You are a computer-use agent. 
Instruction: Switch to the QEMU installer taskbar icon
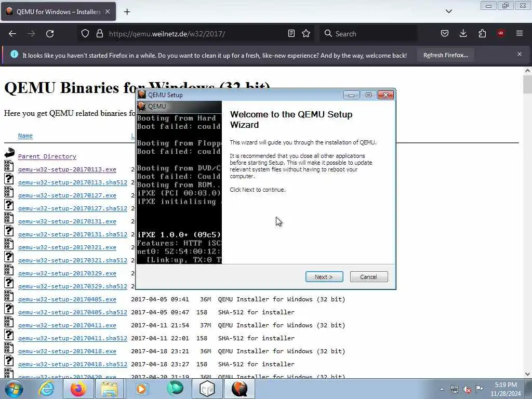tap(240, 389)
